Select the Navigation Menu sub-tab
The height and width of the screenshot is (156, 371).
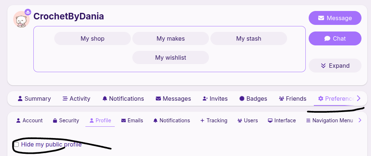(x=330, y=120)
